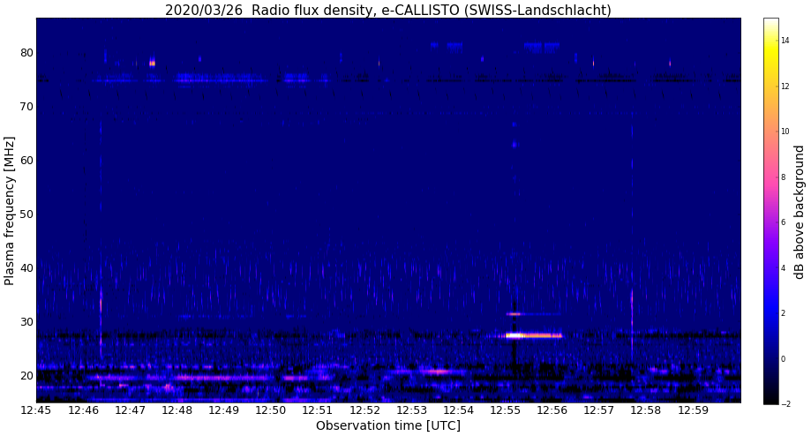Click the plot title starting with 2020/03/26

pos(388,10)
